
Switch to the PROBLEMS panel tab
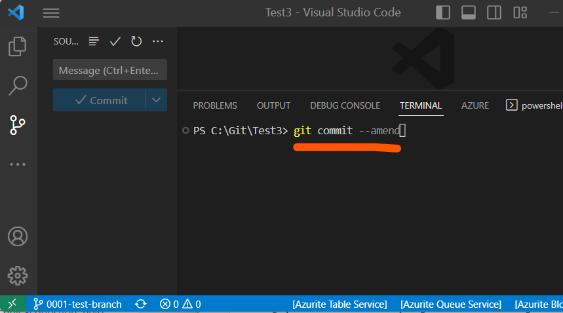pos(215,105)
